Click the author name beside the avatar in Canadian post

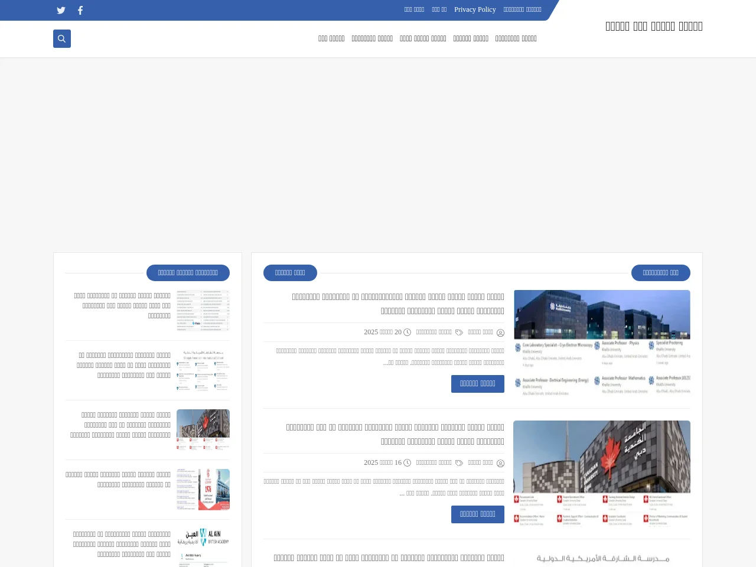480,463
